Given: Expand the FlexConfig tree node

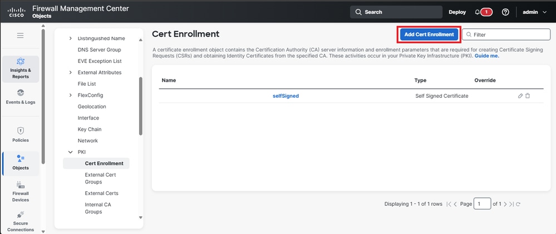Looking at the screenshot, I should tap(70, 95).
